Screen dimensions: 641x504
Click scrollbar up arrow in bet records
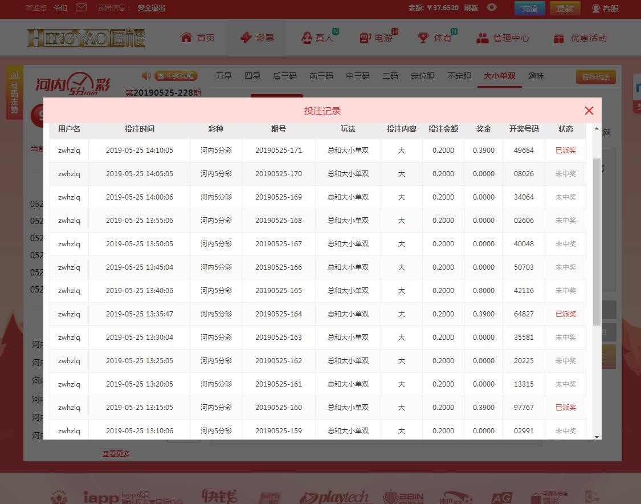coord(597,128)
